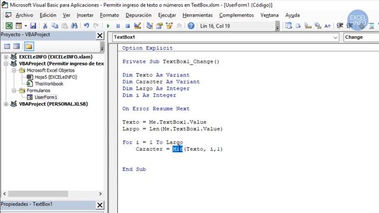The width and height of the screenshot is (379, 213).
Task: Click the Paste clipboard icon
Action: pos(65,25)
